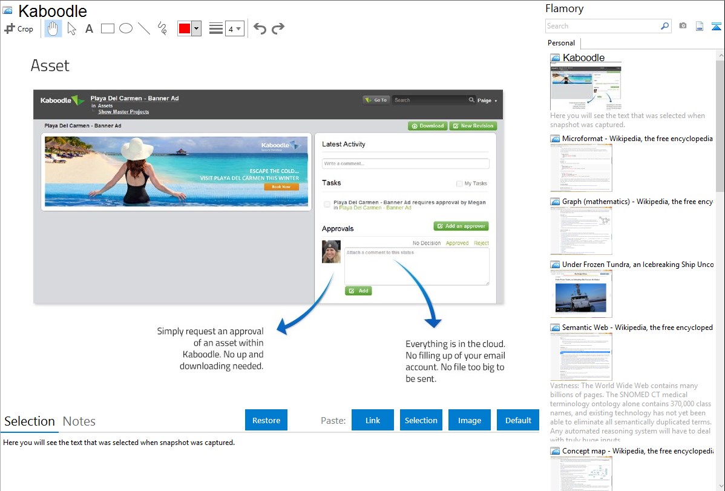Select the "Semantic Web - Wikipedia" title
The width and height of the screenshot is (725, 491).
coord(637,327)
